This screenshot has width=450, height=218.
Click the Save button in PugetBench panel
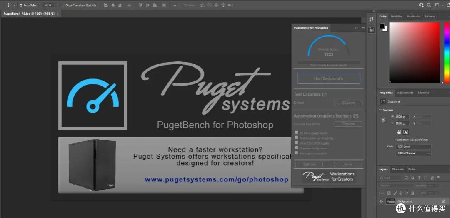click(348, 164)
